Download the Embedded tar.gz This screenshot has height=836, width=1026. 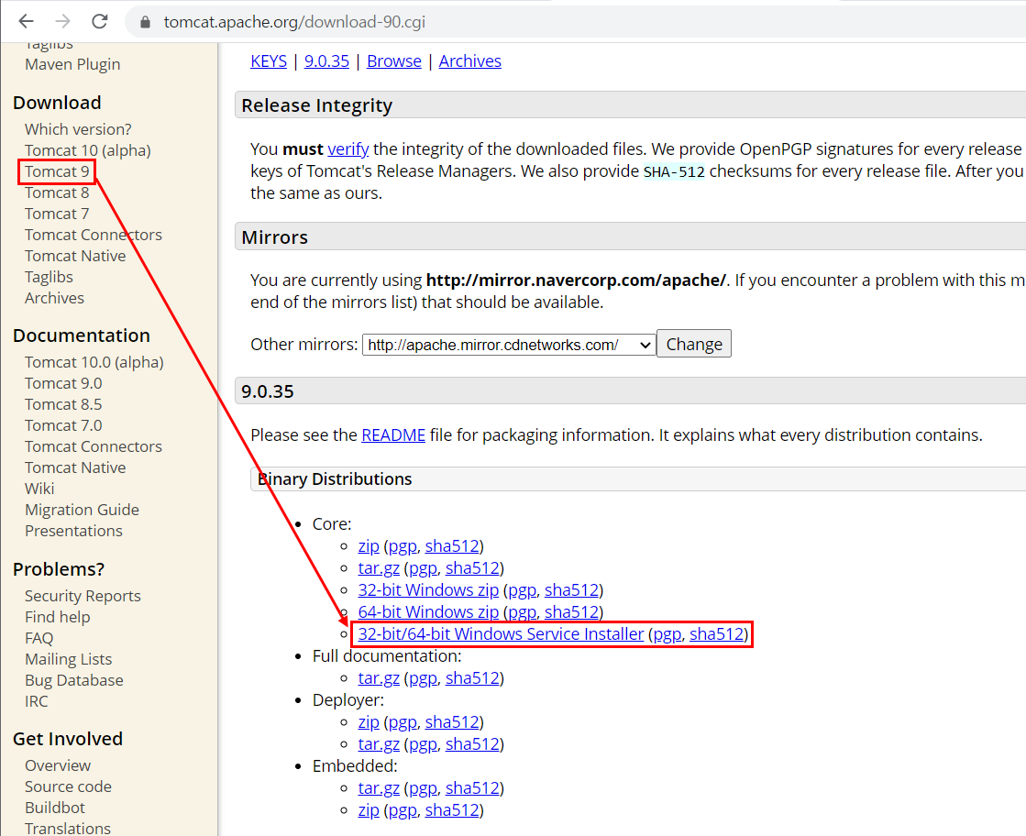coord(379,788)
